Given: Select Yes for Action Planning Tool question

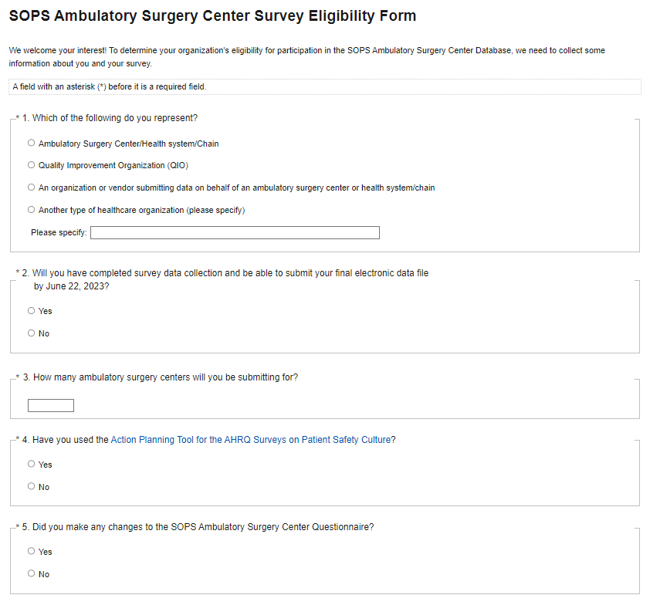Looking at the screenshot, I should 32,465.
